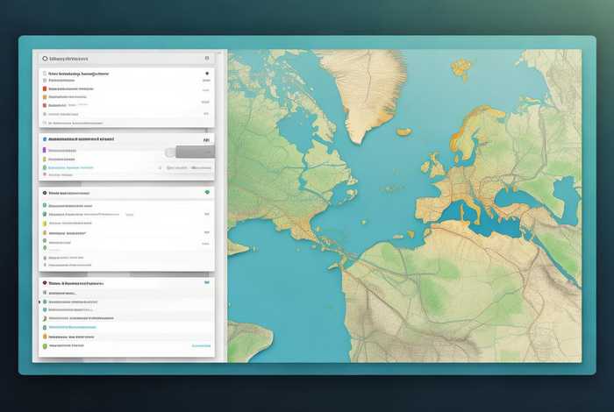Toggle the dark circle beside the third panel title

click(x=44, y=191)
